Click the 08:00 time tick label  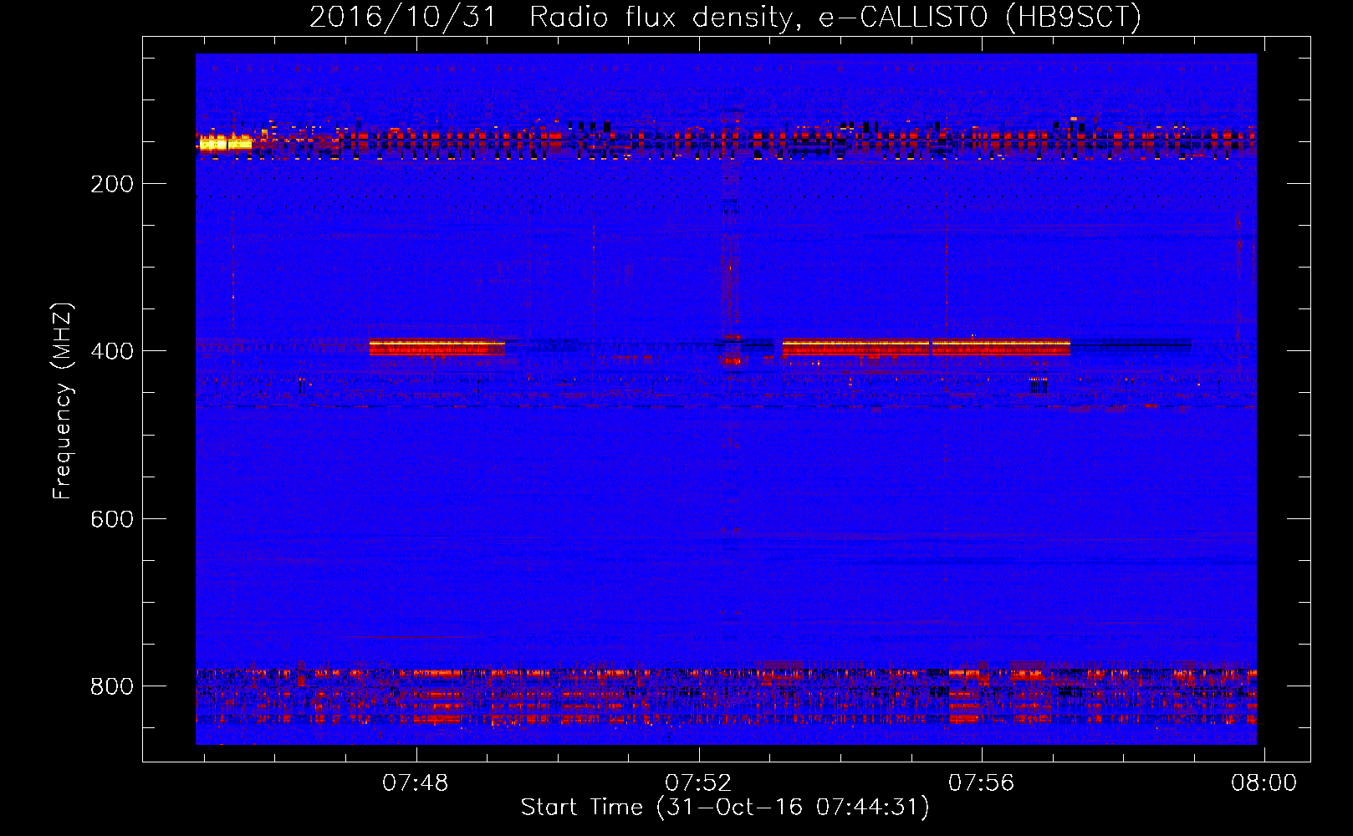tap(1264, 783)
